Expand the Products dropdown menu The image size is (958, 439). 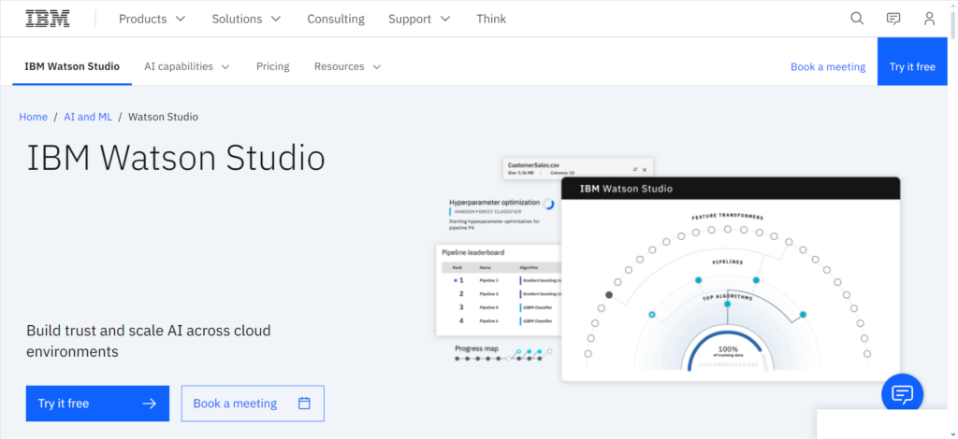click(152, 19)
